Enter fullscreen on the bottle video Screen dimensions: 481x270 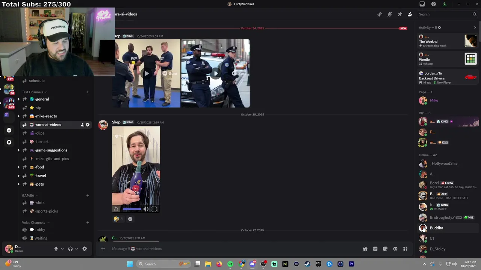click(154, 209)
